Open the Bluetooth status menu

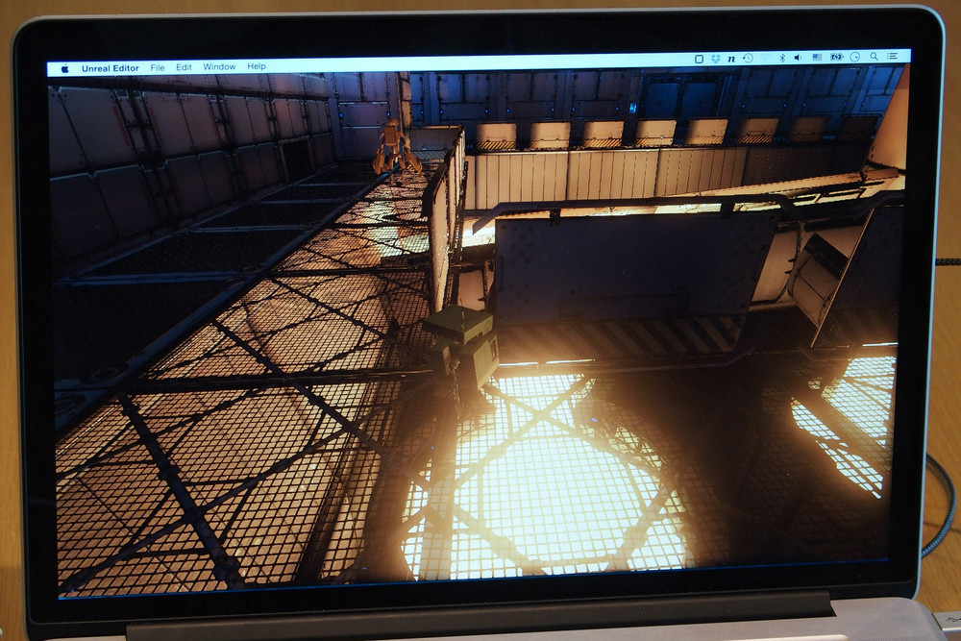point(782,58)
